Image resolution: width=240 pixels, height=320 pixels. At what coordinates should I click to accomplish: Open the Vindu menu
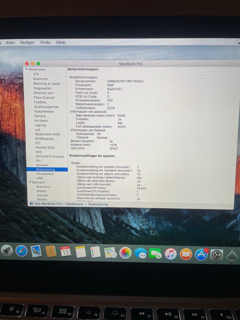click(45, 42)
